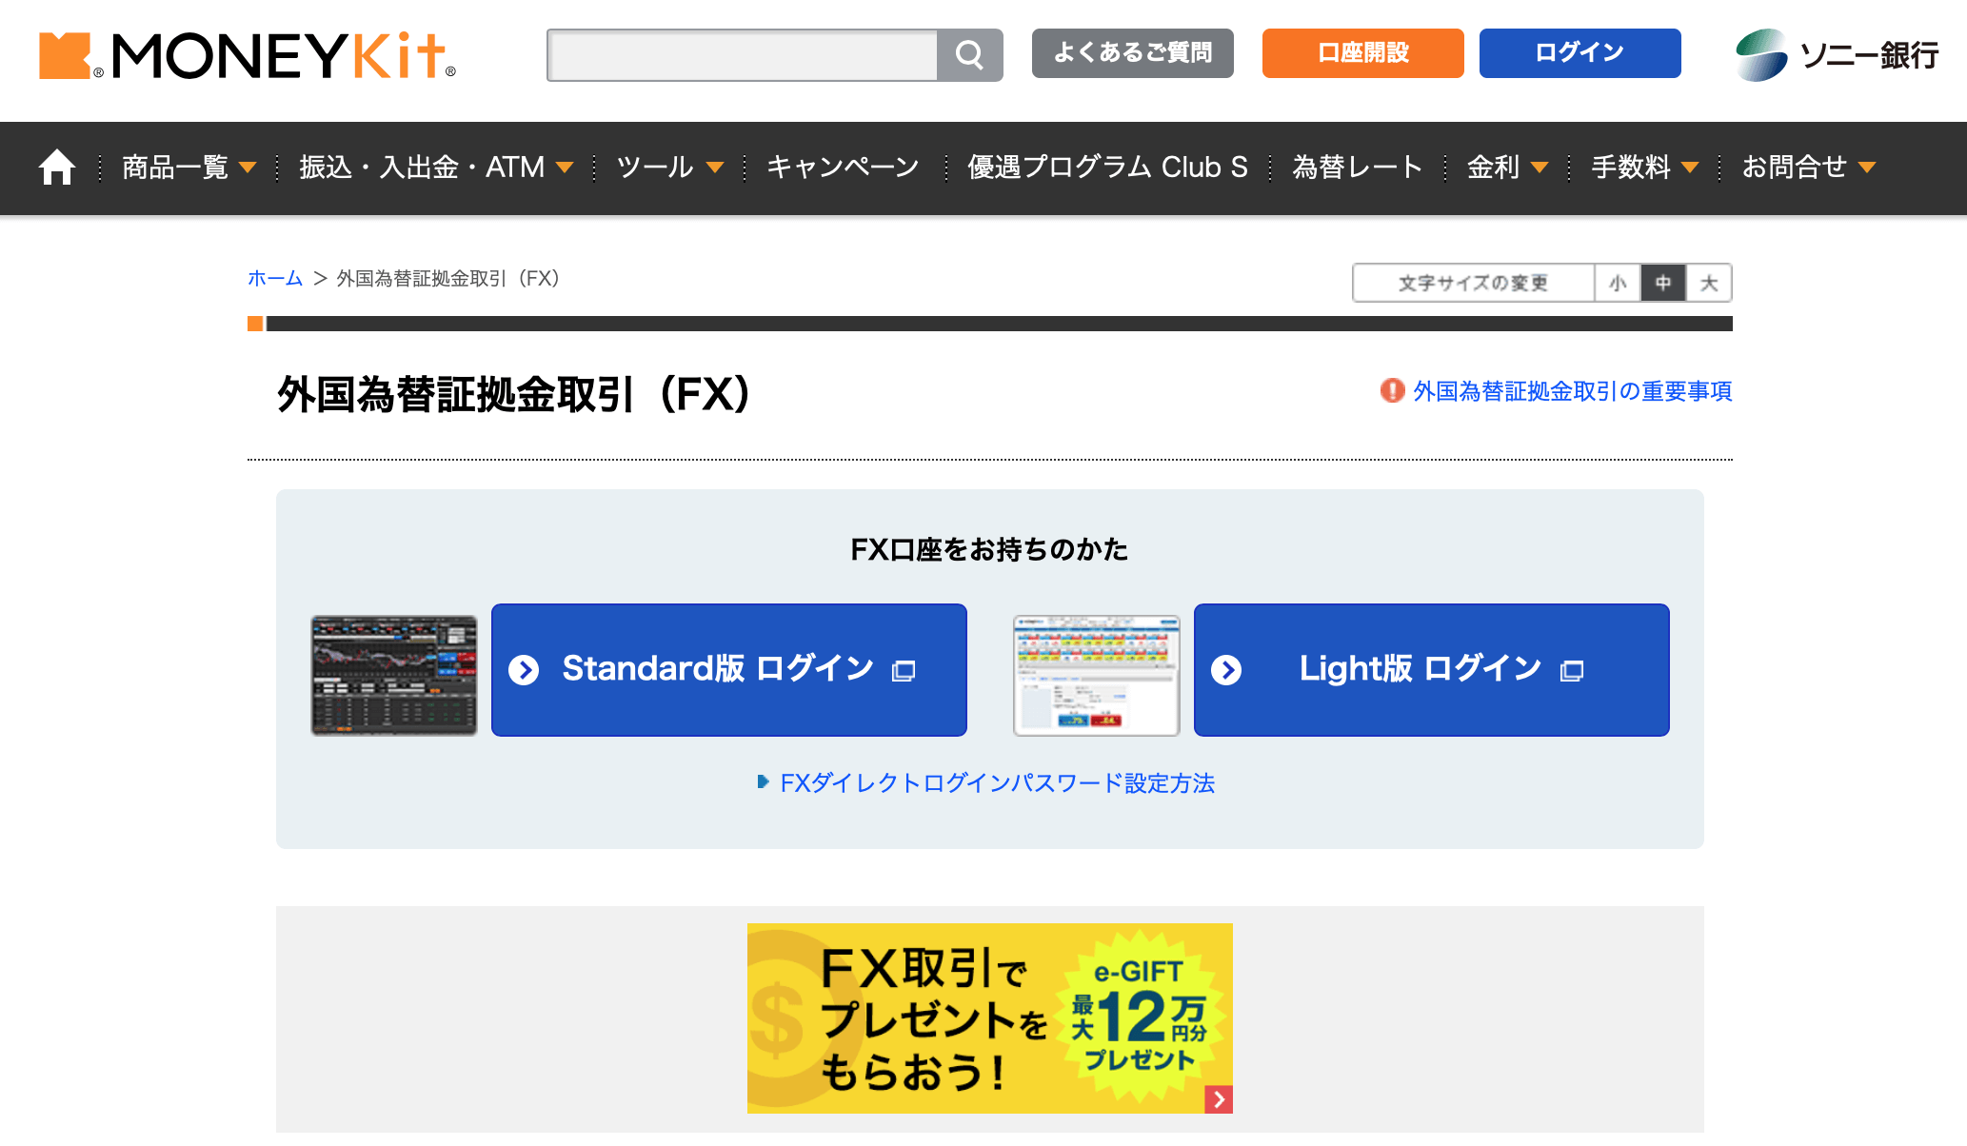Click the search magnifier icon
The image size is (1967, 1146).
(969, 54)
